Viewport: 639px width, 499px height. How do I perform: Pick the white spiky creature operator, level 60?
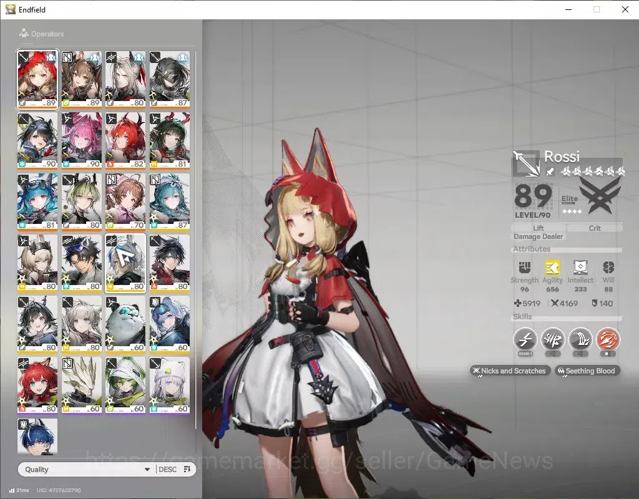(82, 385)
